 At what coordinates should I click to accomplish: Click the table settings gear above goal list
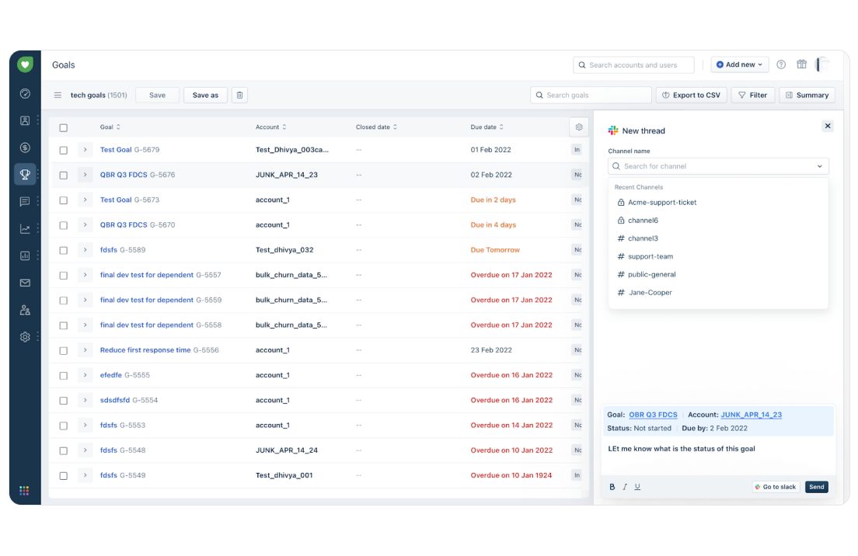coord(578,126)
